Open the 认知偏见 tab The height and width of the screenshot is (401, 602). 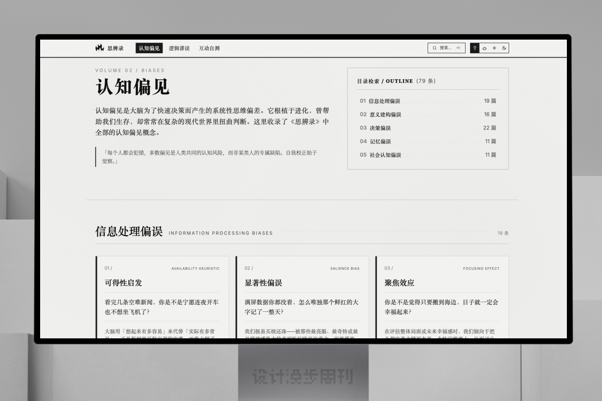pos(149,48)
